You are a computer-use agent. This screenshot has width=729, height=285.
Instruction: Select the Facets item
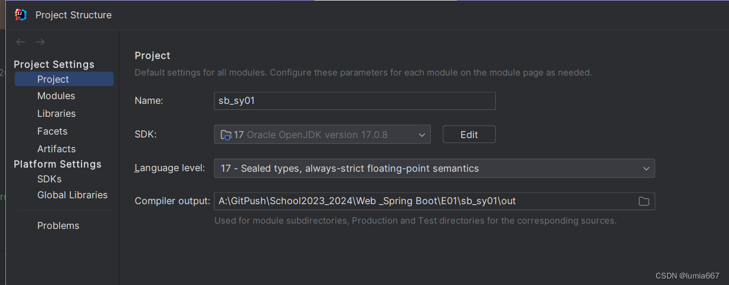(x=52, y=131)
